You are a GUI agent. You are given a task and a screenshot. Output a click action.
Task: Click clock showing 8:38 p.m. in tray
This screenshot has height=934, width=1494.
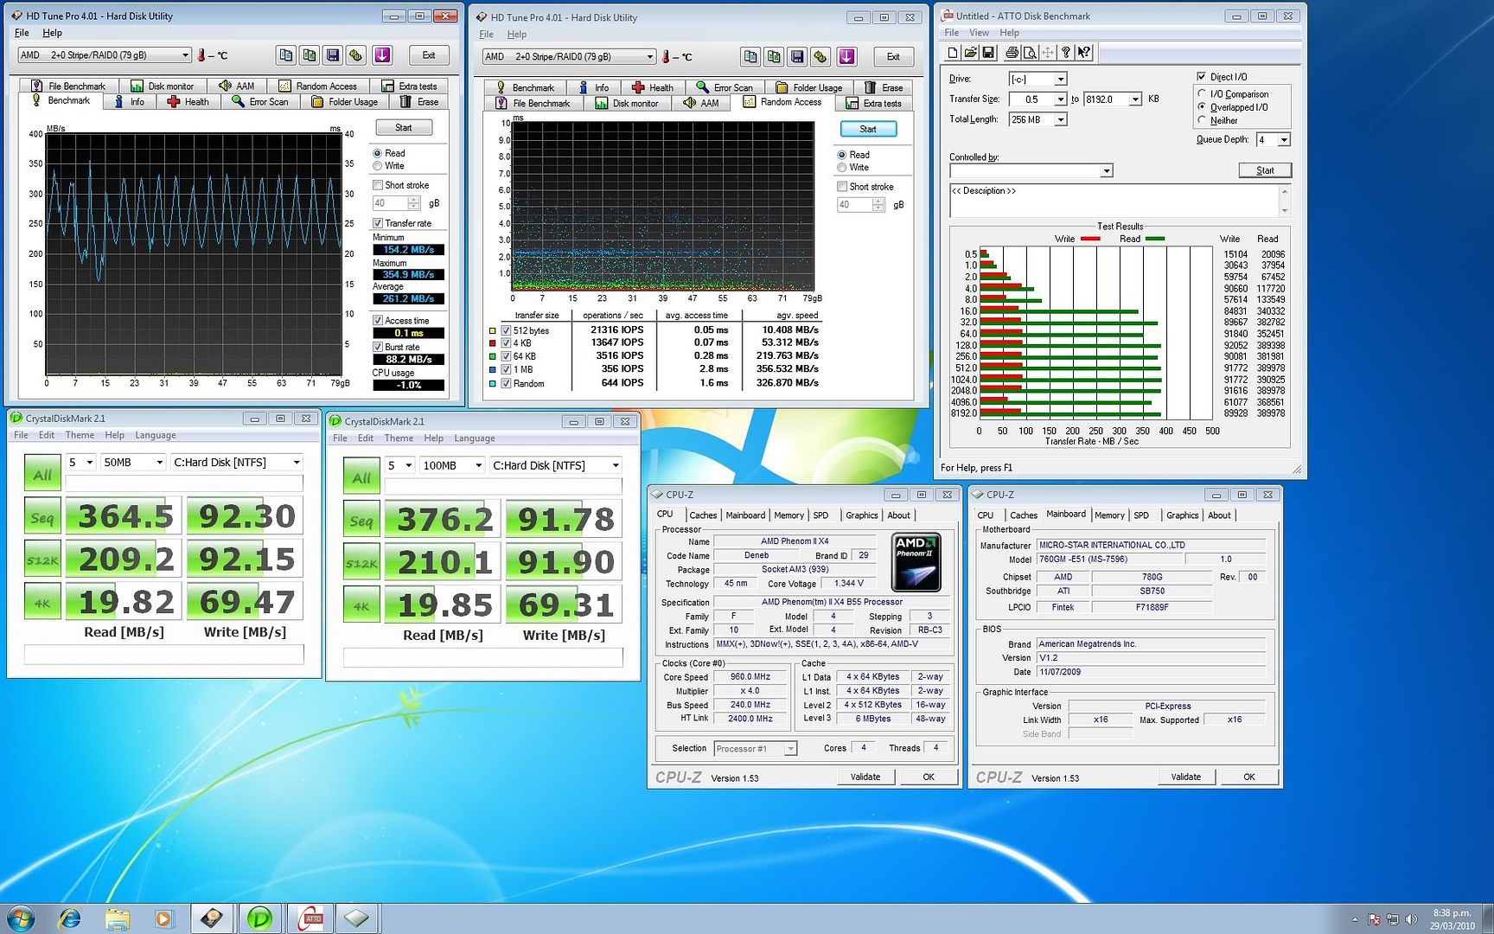tap(1452, 918)
